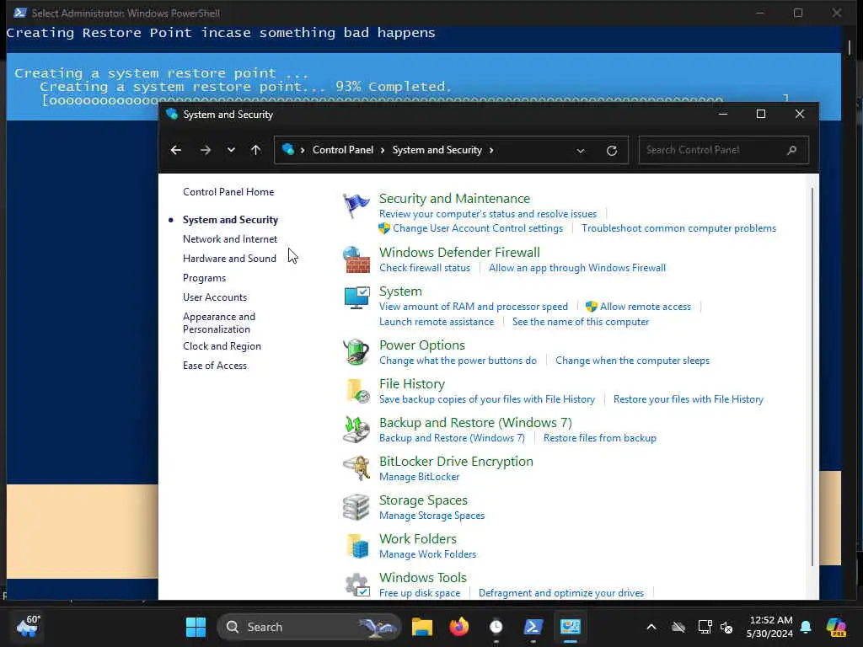Viewport: 863px width, 647px height.
Task: Open the Windows Tools gear icon
Action: click(x=356, y=585)
